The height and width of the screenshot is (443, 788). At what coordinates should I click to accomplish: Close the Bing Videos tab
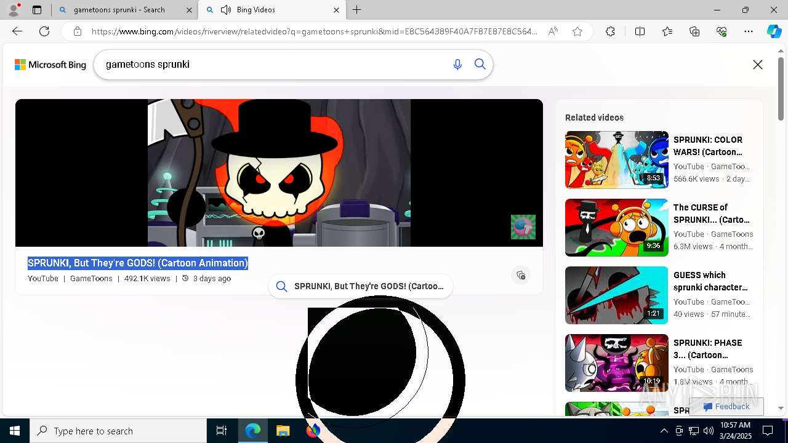pyautogui.click(x=336, y=10)
